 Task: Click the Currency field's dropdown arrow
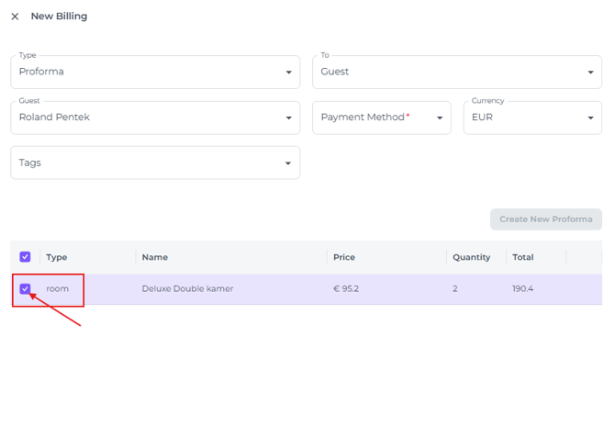589,118
